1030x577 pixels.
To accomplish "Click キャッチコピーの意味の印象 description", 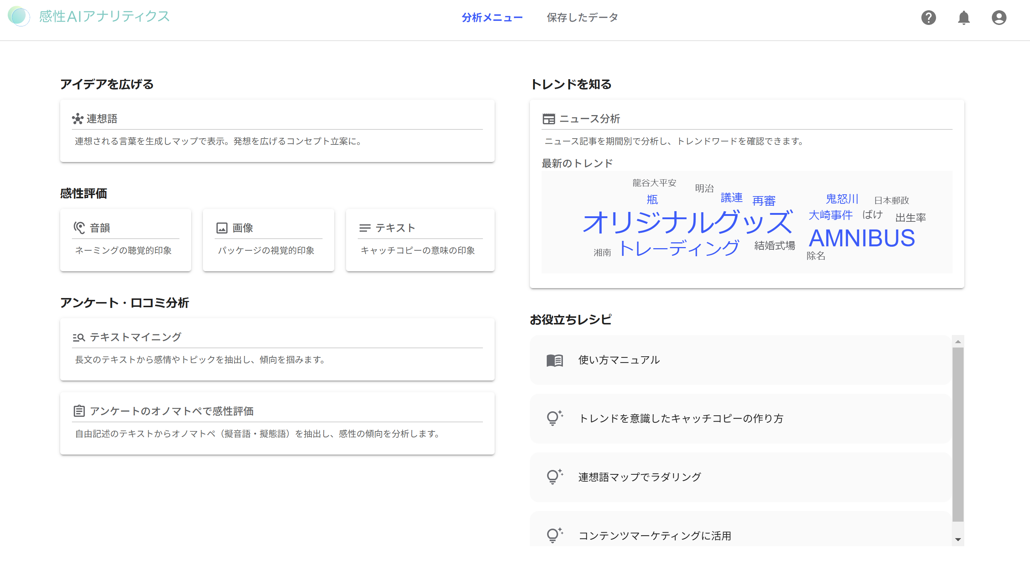I will tap(418, 250).
